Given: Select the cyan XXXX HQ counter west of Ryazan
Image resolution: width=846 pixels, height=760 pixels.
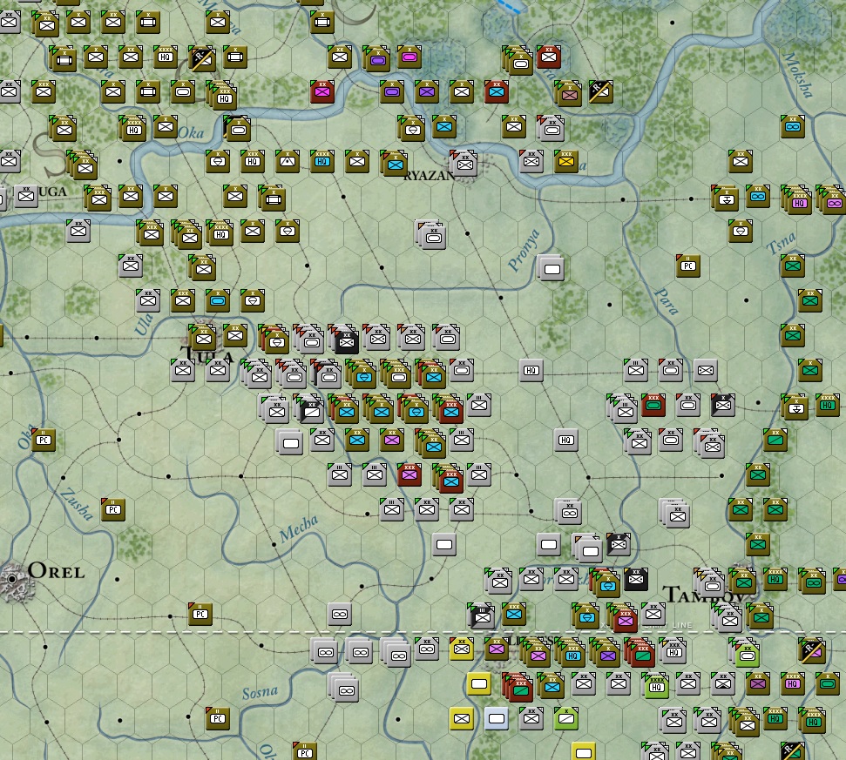Looking at the screenshot, I should pos(322,161).
